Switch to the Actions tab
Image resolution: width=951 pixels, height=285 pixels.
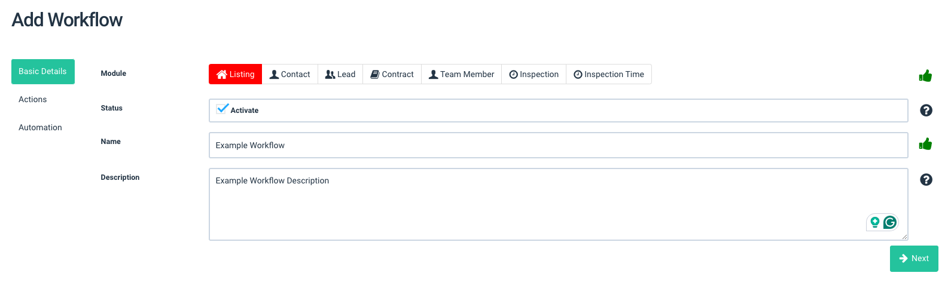(33, 99)
